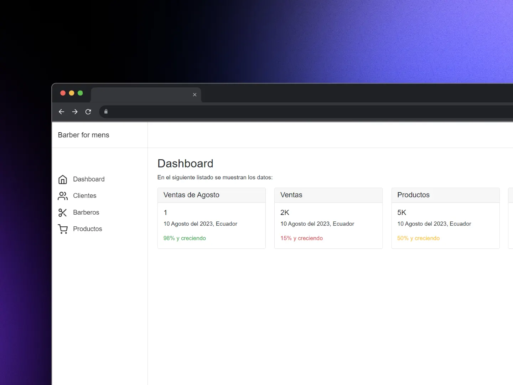513x385 pixels.
Task: Navigate to the Barberos text link
Action: (86, 212)
